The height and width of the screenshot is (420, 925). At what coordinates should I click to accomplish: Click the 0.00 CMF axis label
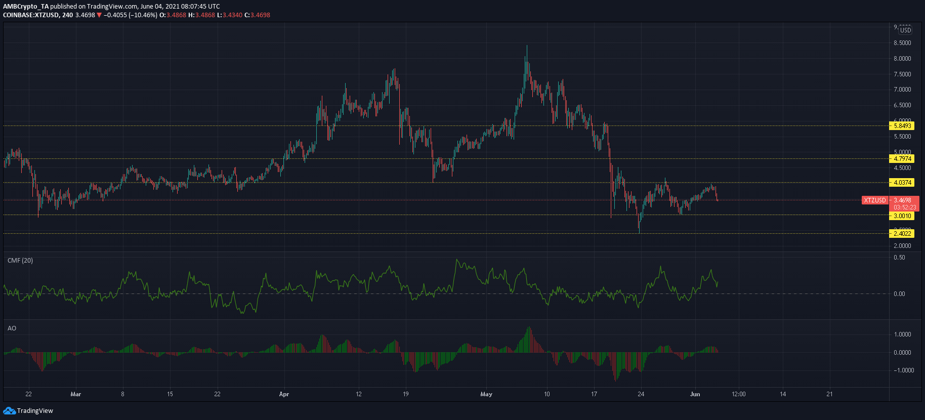click(899, 294)
